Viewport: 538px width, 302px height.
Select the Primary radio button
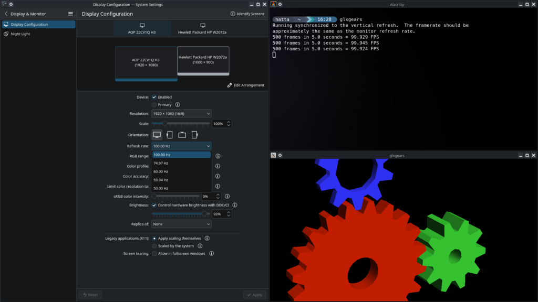pyautogui.click(x=154, y=105)
